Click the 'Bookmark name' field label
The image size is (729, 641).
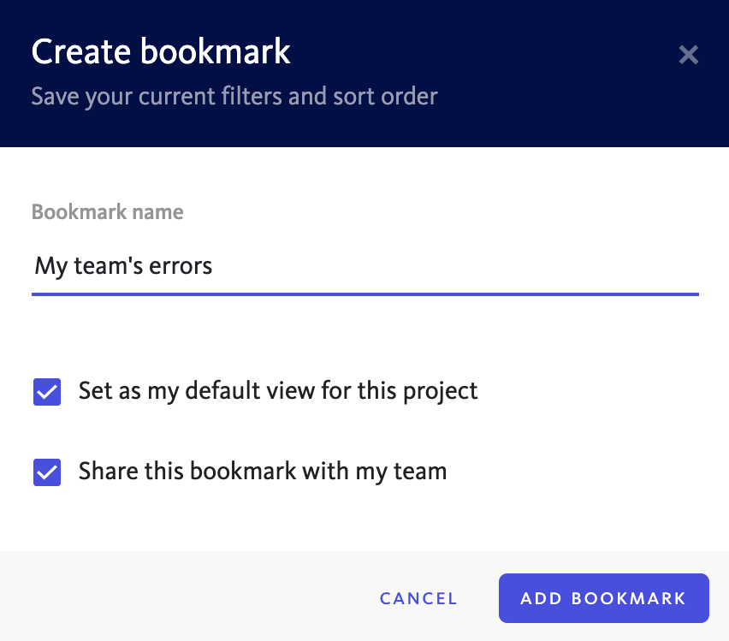108,212
